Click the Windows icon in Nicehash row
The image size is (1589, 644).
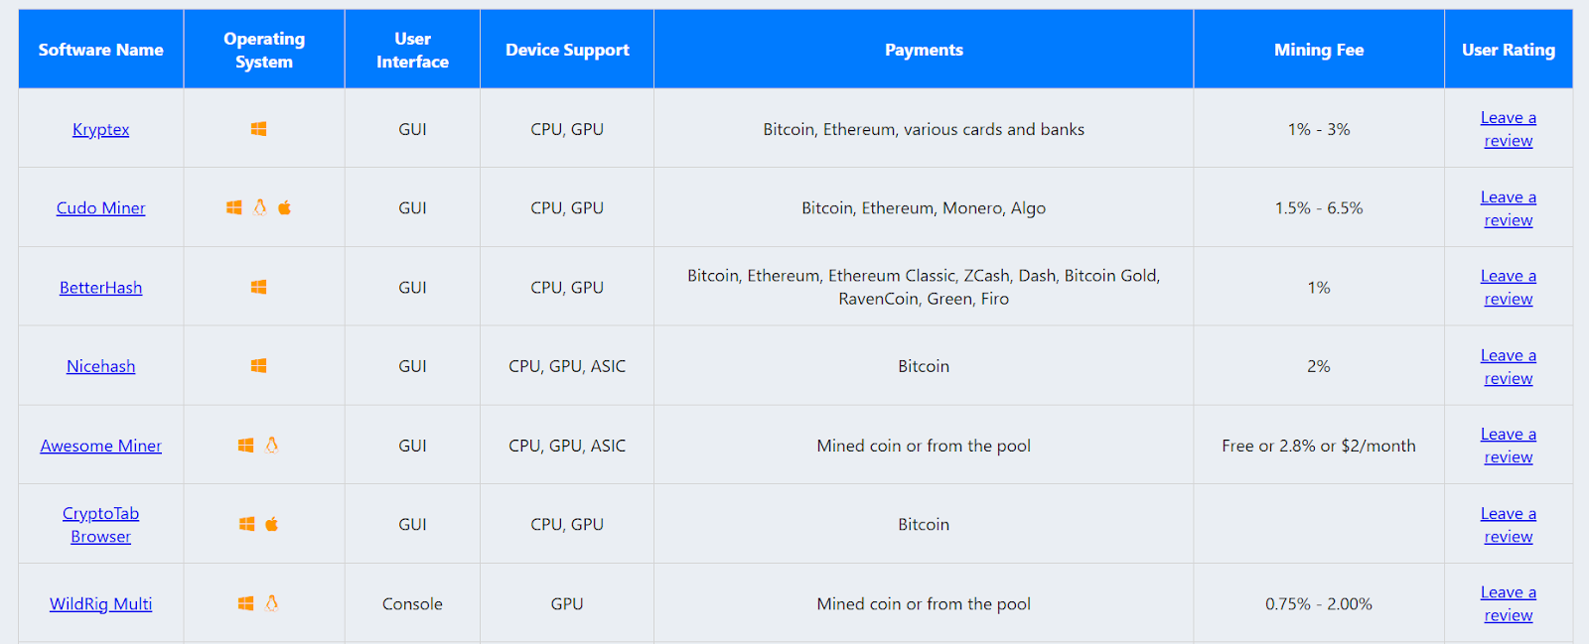[258, 366]
